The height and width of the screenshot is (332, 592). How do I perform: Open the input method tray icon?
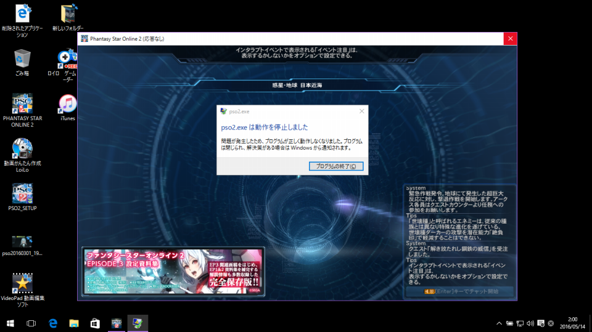coord(551,323)
